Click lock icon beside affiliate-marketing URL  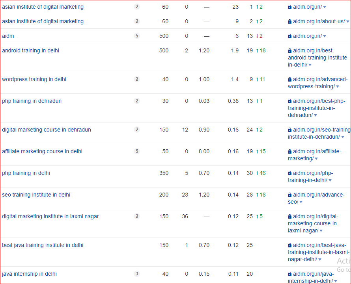(x=289, y=152)
